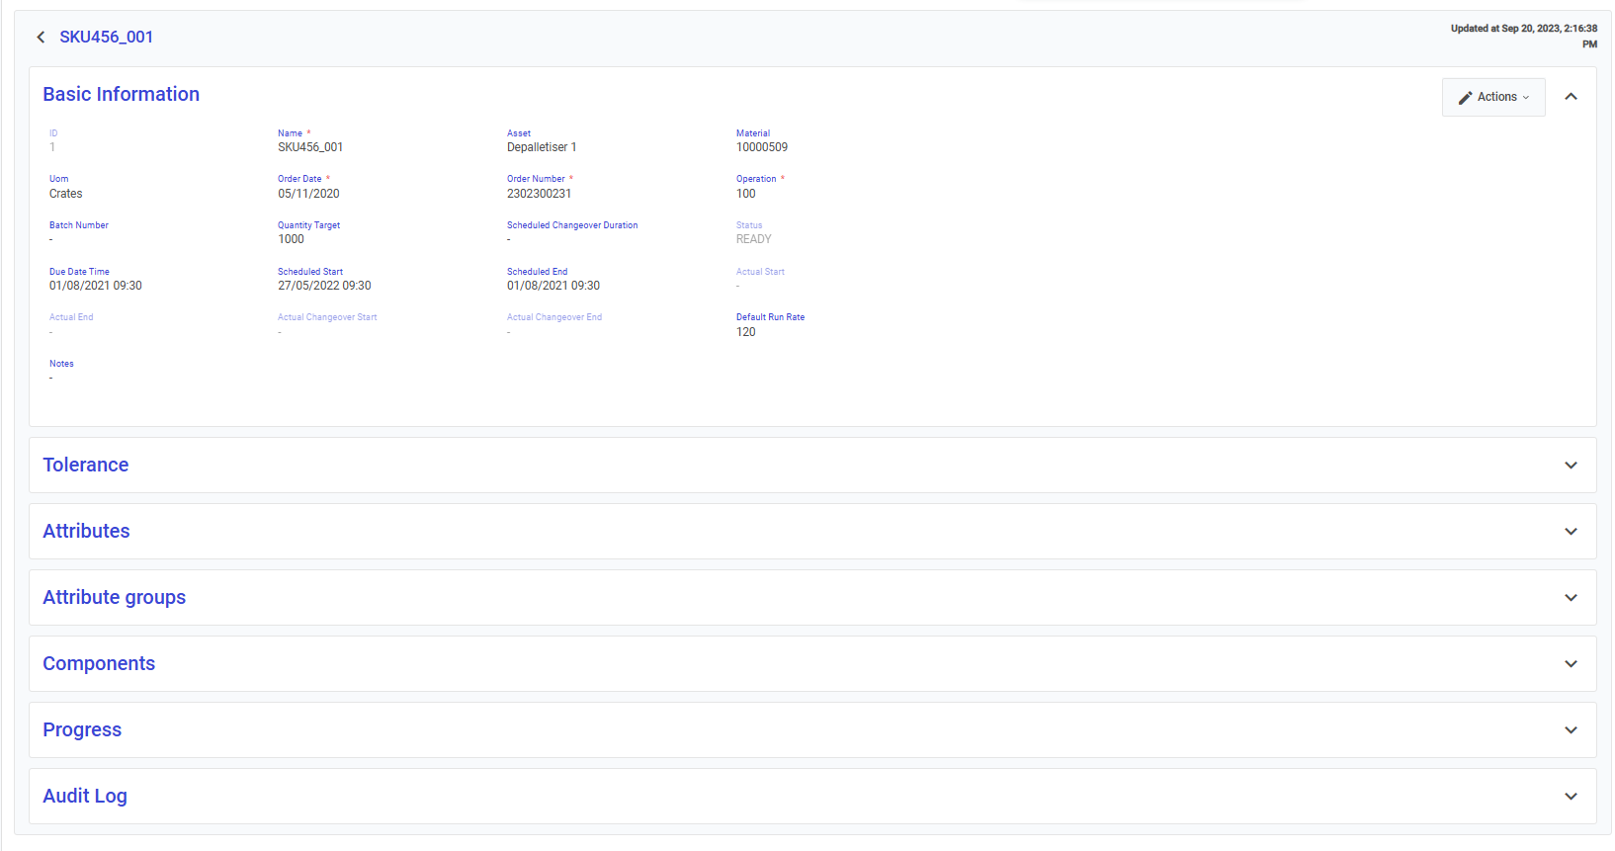Expand the Tolerance section chevron

pos(1571,466)
